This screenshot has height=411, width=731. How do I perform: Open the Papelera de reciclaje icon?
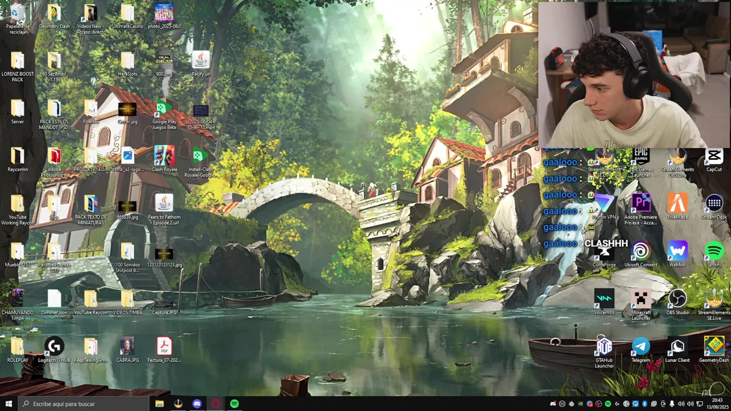tap(18, 18)
